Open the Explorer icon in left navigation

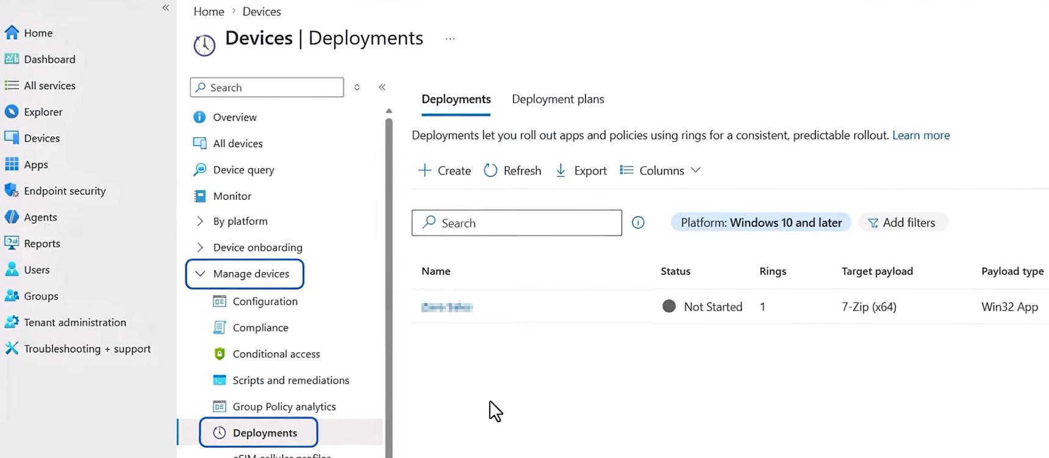tap(12, 112)
